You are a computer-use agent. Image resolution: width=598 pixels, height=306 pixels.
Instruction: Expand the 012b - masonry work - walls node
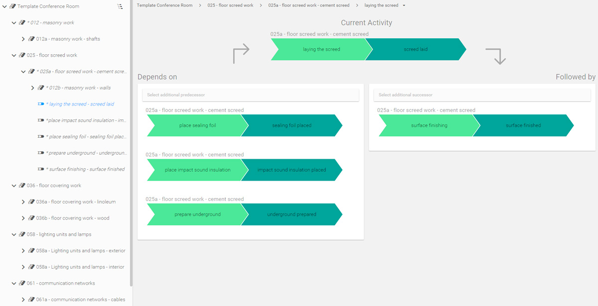pos(33,88)
